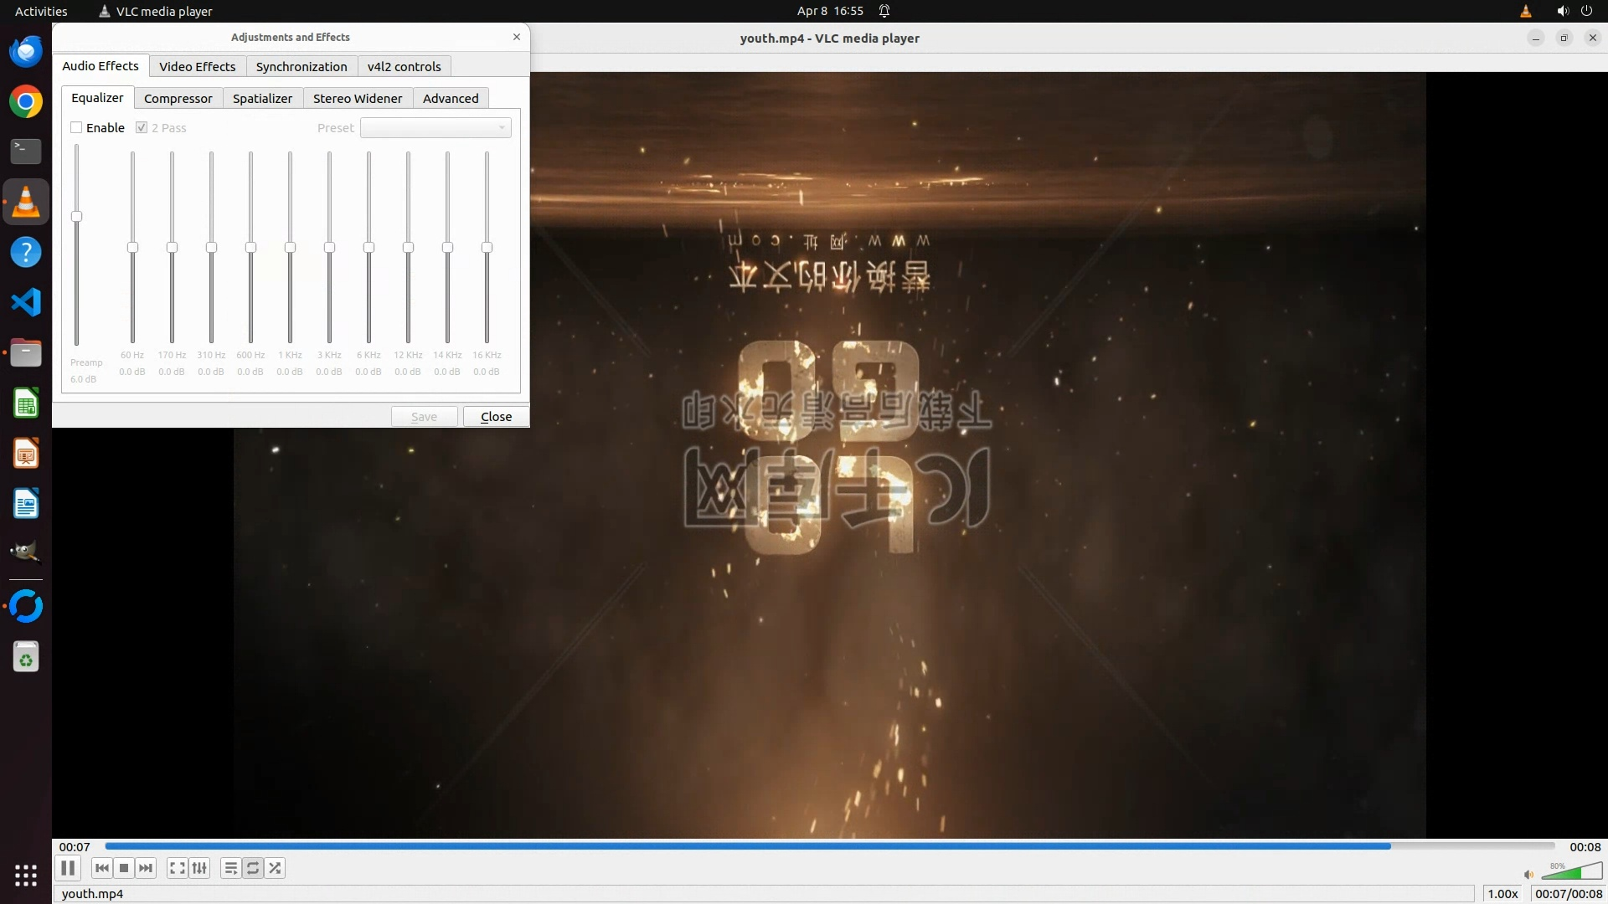Expand the date and time panel

[829, 11]
